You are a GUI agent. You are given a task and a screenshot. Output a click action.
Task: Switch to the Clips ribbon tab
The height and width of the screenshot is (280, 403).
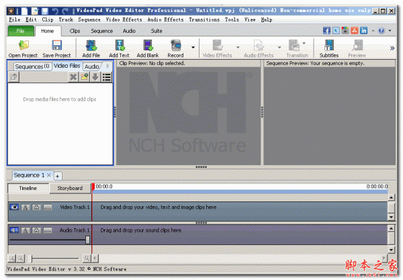[75, 31]
